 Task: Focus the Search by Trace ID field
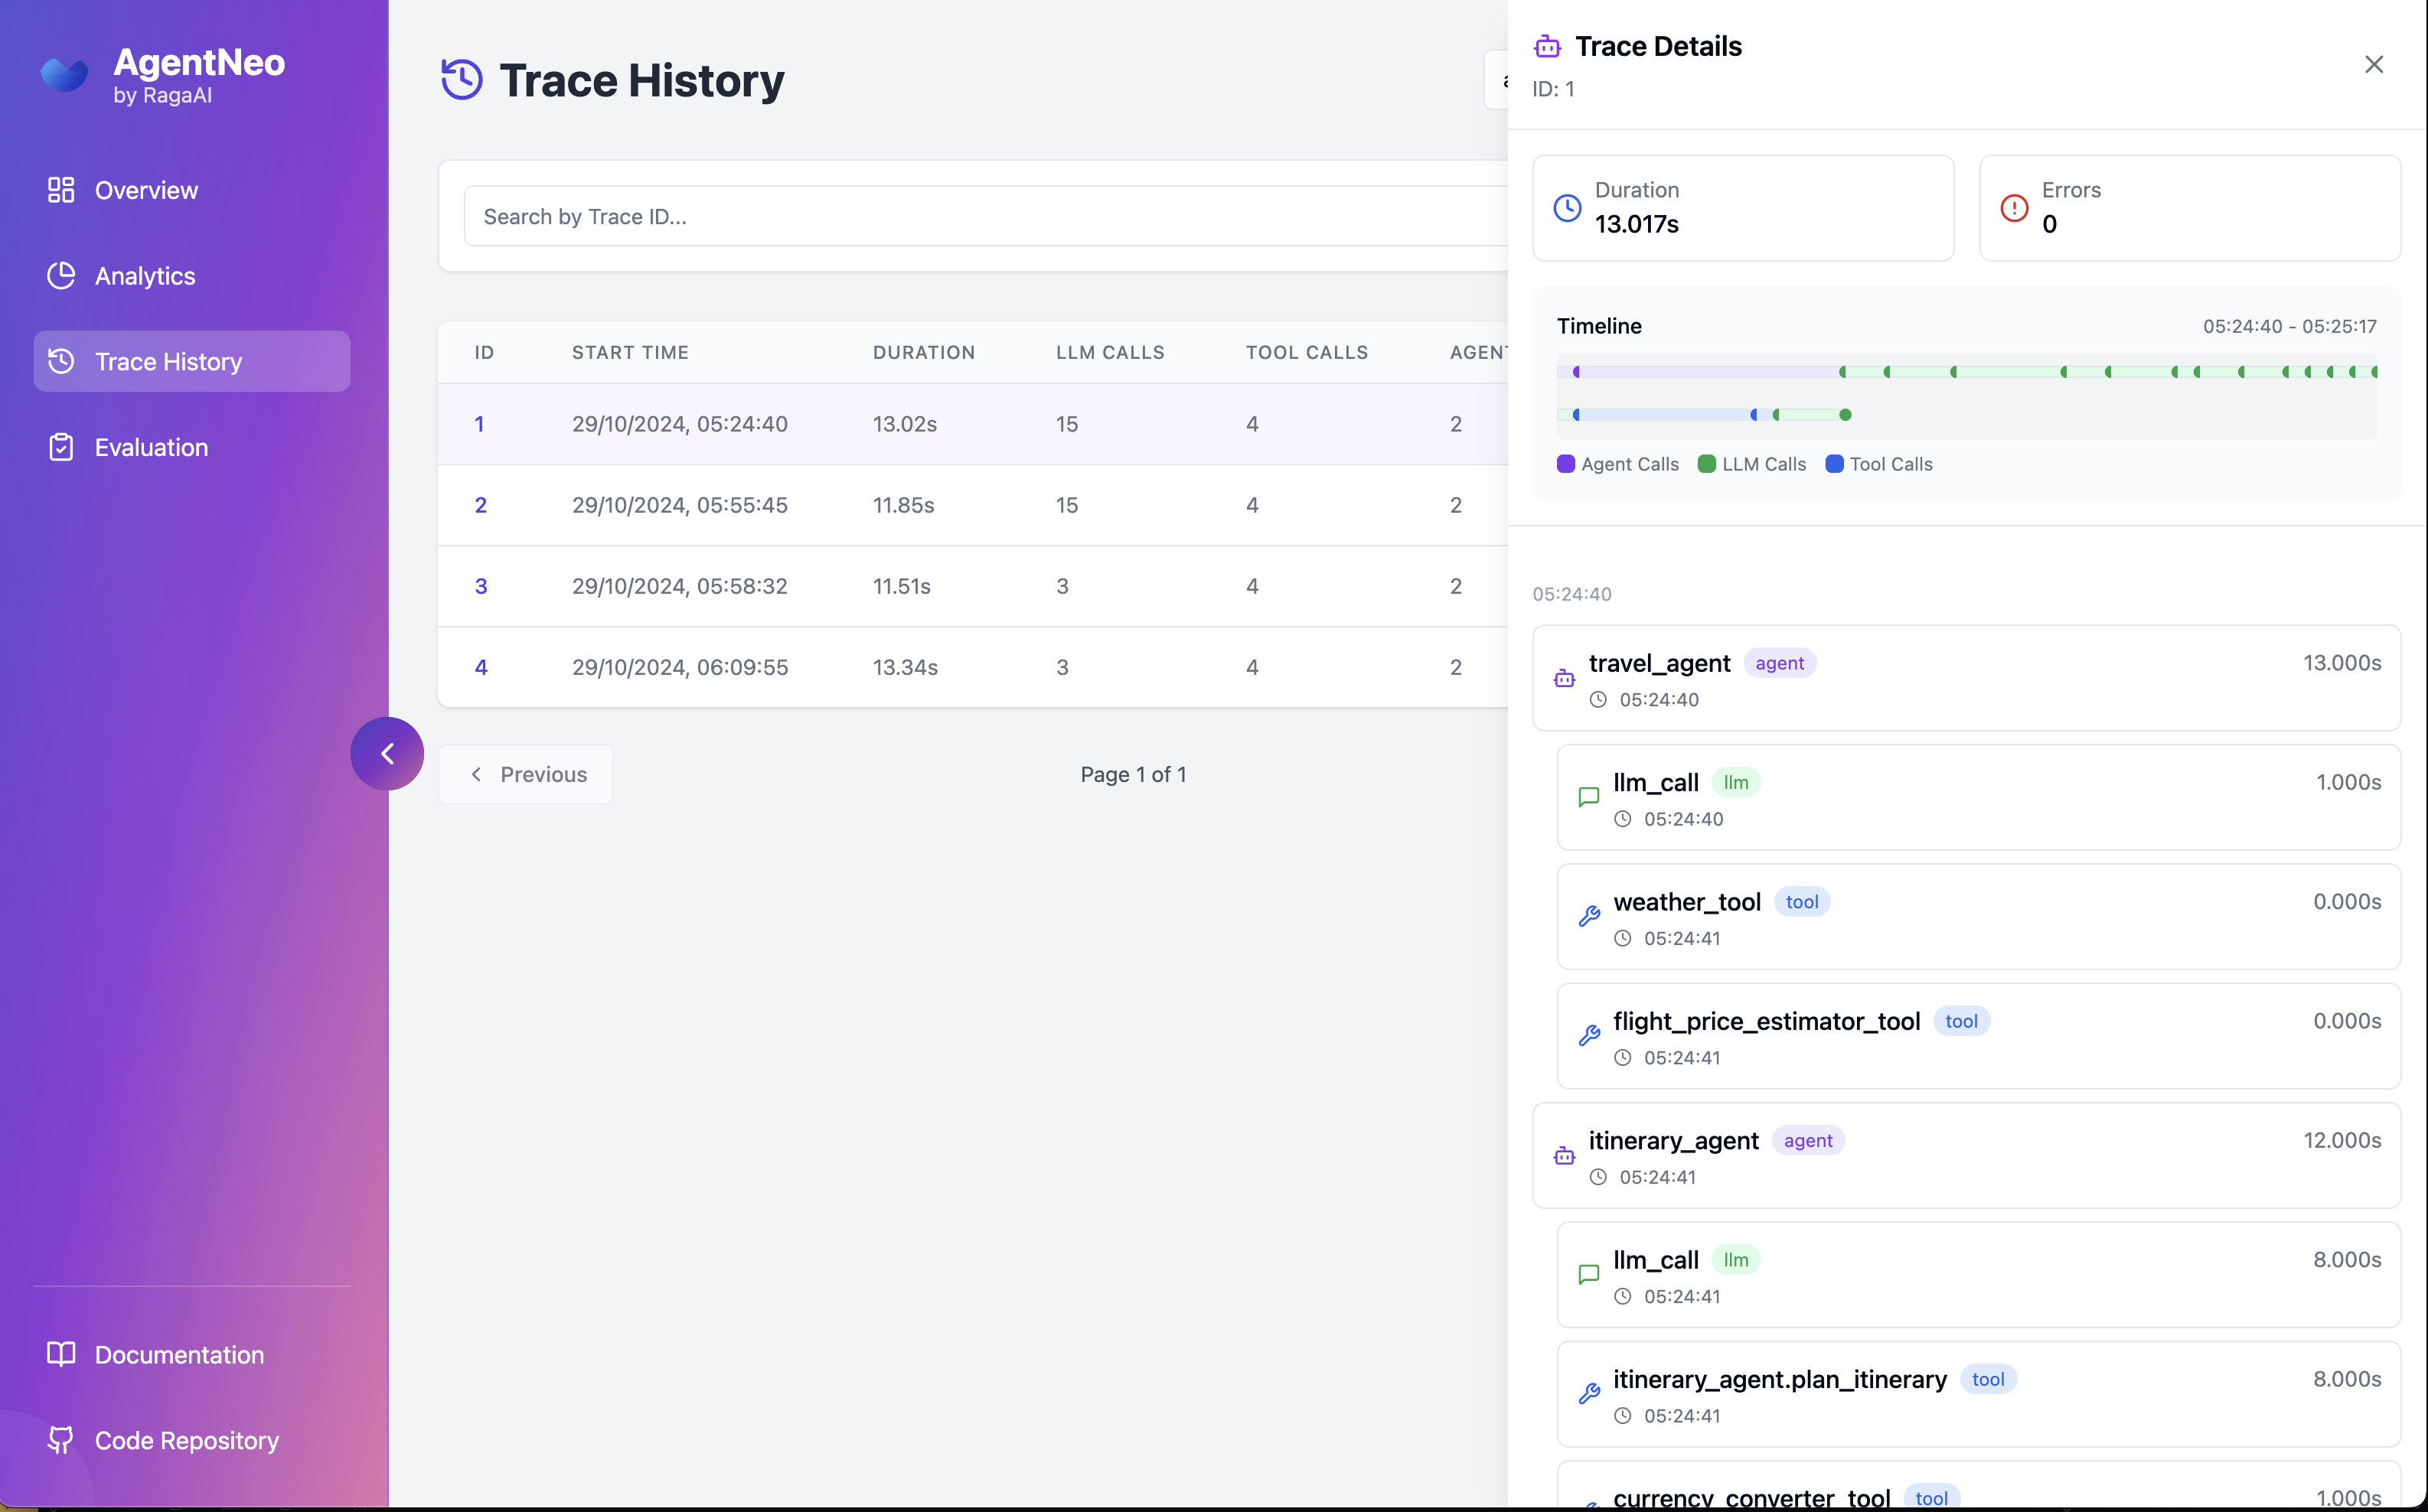point(985,216)
